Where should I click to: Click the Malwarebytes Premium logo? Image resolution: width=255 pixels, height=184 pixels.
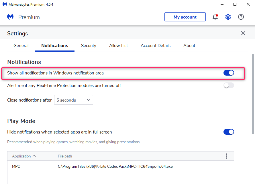pos(23,17)
